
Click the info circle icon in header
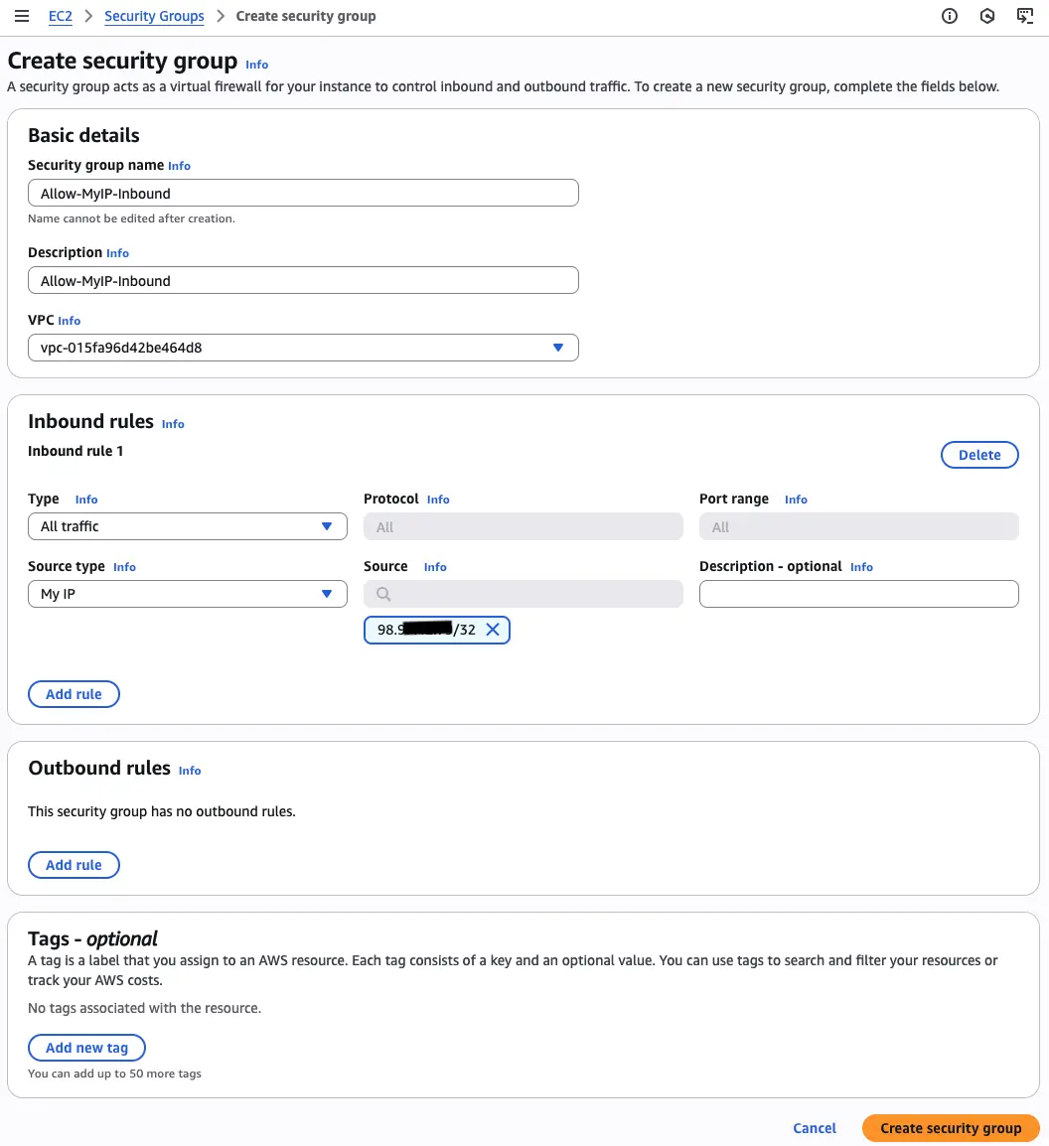coord(950,16)
